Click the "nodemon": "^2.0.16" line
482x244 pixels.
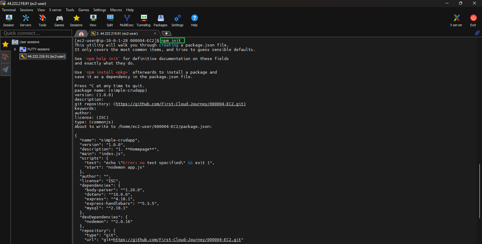click(x=108, y=222)
